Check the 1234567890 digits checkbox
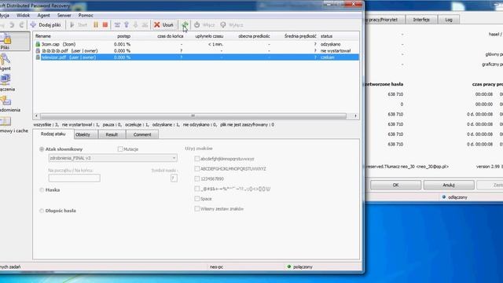Screen dimensions: 503x283 coord(197,178)
